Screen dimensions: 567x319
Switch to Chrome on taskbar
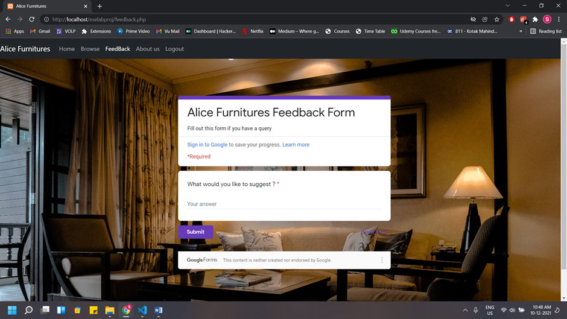click(126, 311)
